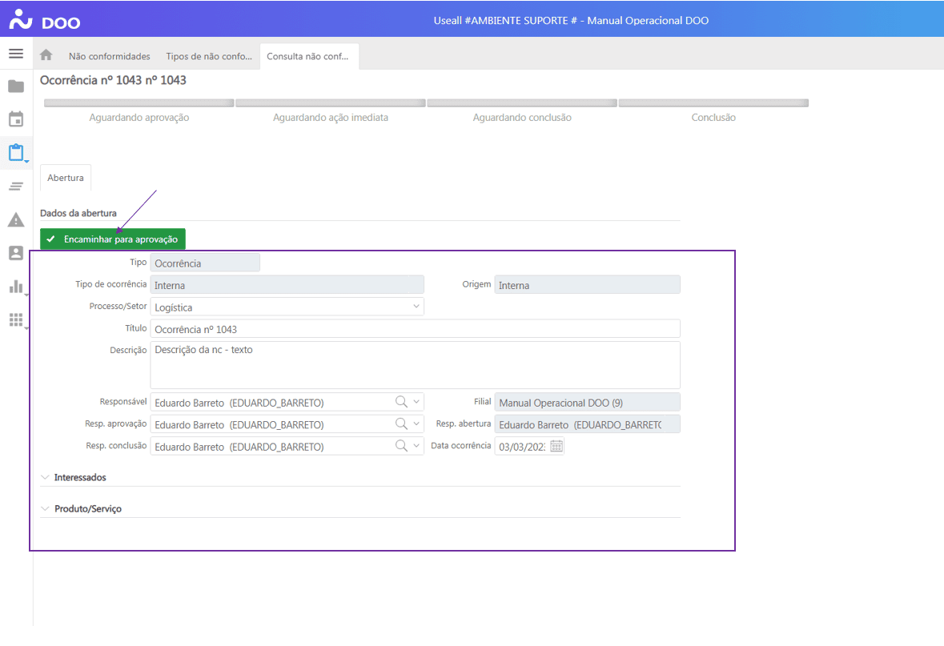944x646 pixels.
Task: Click the Useall Manual Operacional DOO header title
Action: coord(571,21)
